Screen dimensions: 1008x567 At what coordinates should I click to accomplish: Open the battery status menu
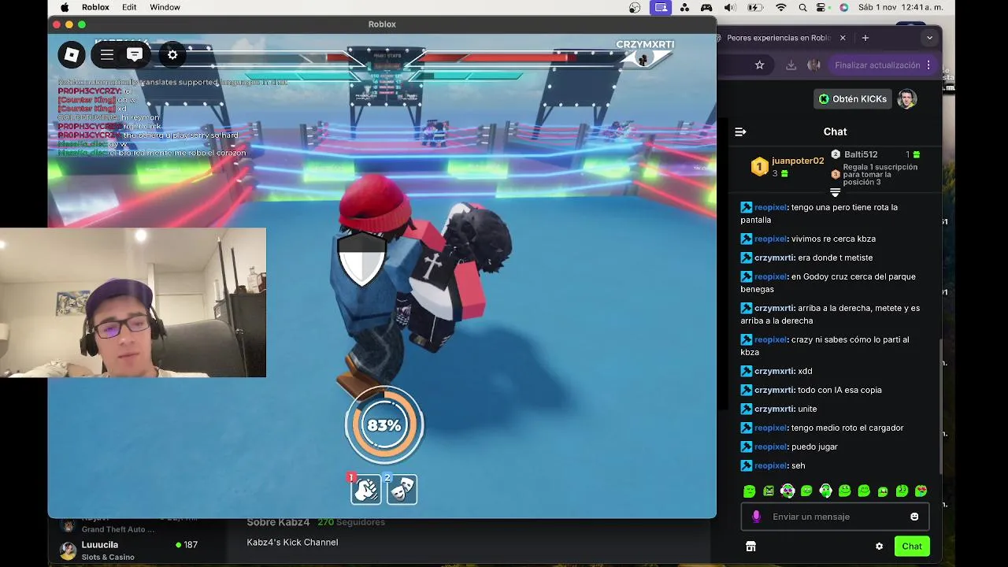(754, 7)
